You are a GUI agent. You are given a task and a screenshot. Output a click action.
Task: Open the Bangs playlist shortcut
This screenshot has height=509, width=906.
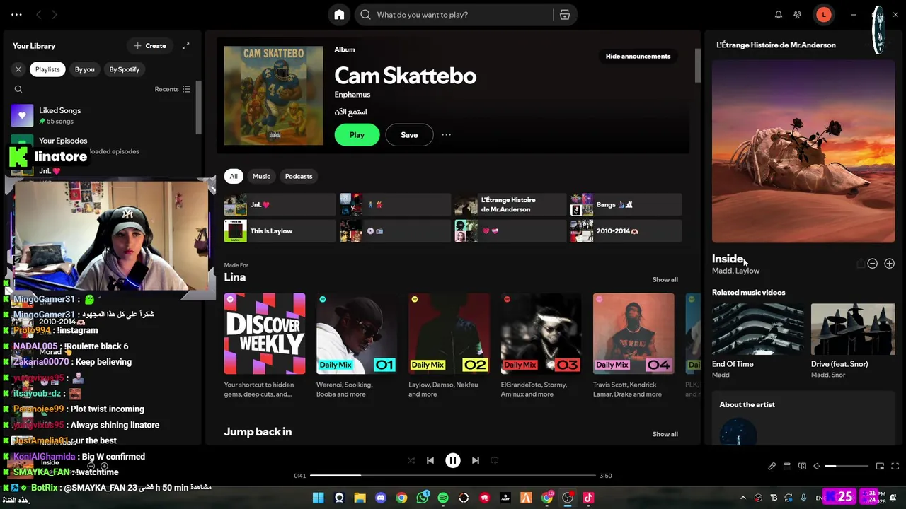[625, 205]
